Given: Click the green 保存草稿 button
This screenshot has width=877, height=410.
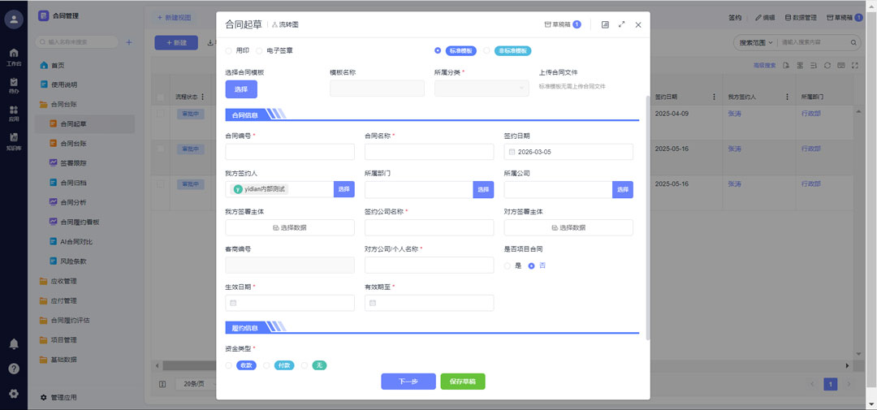Looking at the screenshot, I should click(462, 382).
